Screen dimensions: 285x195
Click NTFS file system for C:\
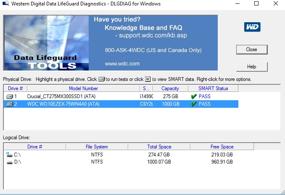pos(97,155)
